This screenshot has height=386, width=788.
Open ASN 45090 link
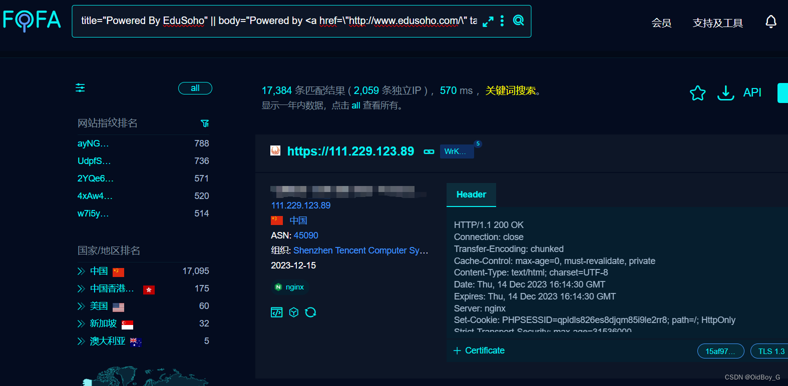click(x=306, y=235)
